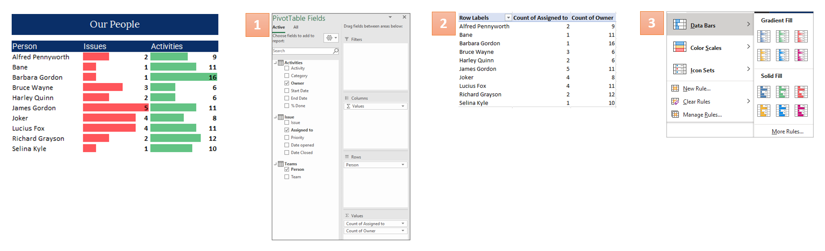Open the Data Bars submenu
825x251 pixels.
click(x=748, y=24)
